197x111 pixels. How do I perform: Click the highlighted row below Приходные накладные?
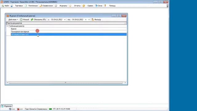click(x=69, y=34)
